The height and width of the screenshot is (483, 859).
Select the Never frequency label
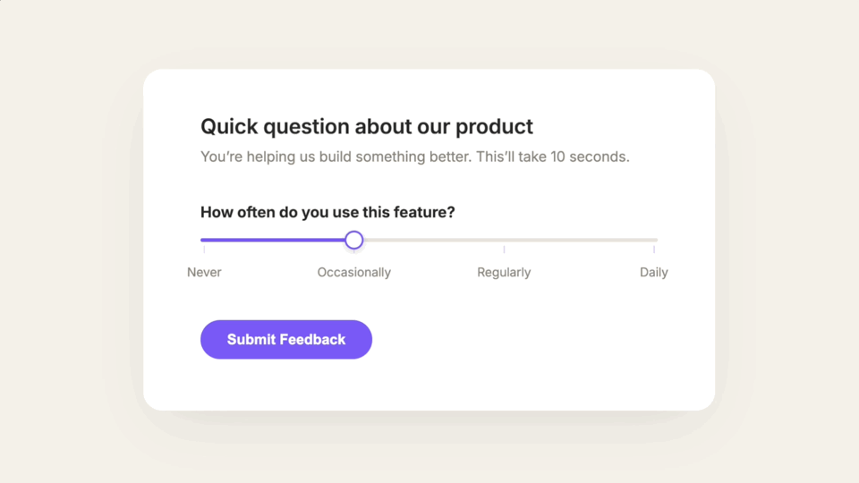point(204,272)
